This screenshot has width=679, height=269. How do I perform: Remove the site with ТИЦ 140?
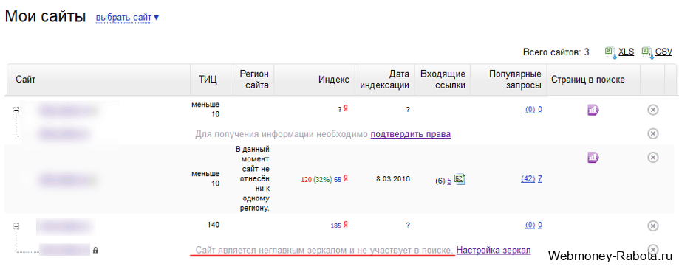653,226
